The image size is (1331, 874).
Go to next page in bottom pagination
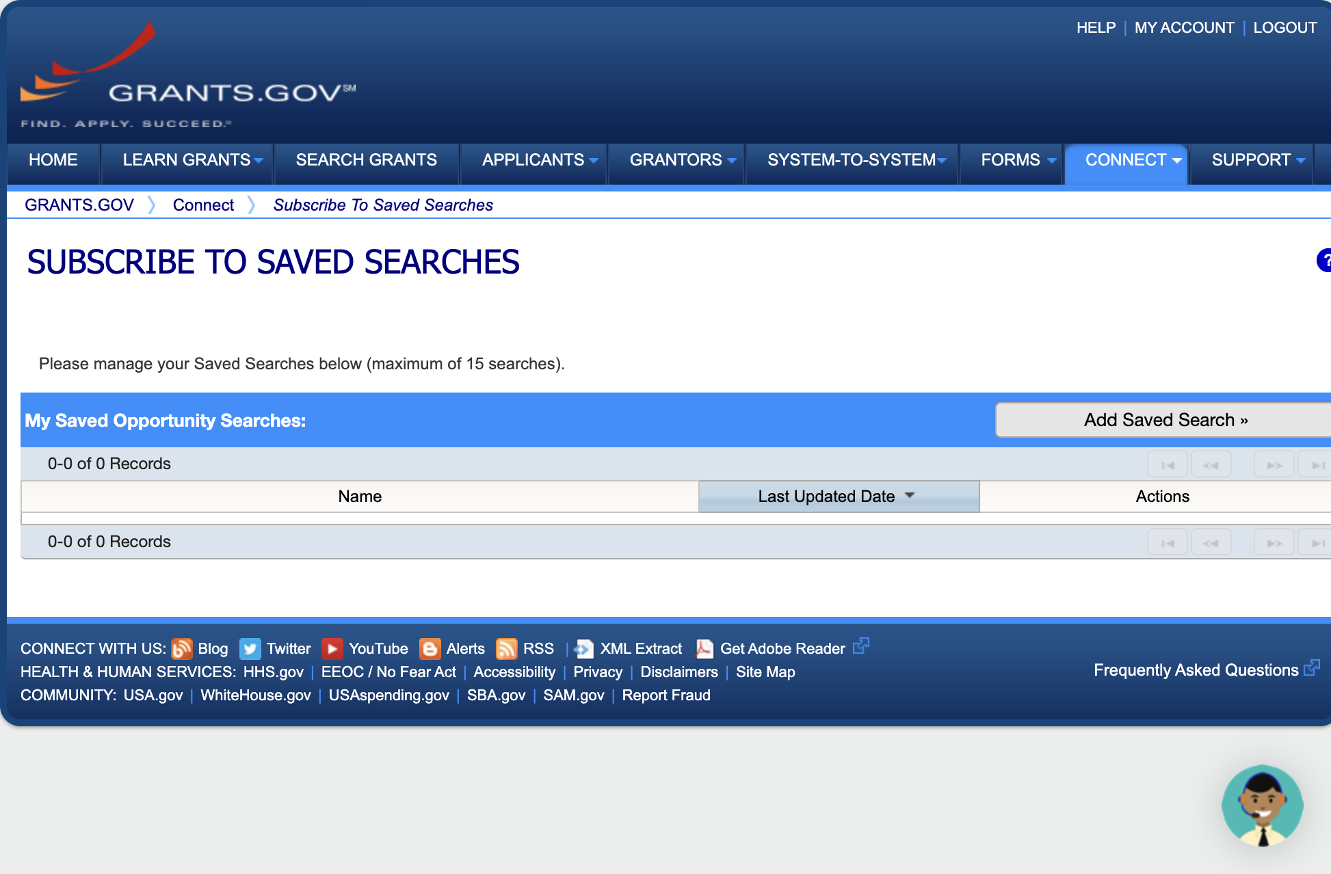tap(1274, 542)
